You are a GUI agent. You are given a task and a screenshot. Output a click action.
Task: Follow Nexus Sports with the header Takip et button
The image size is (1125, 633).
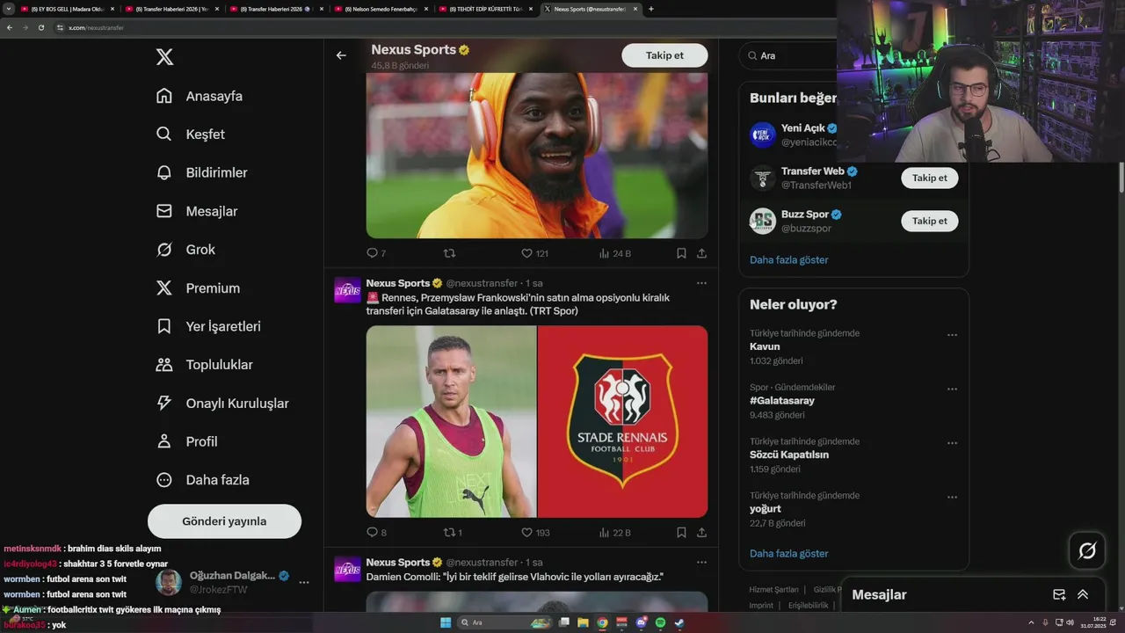coord(664,55)
